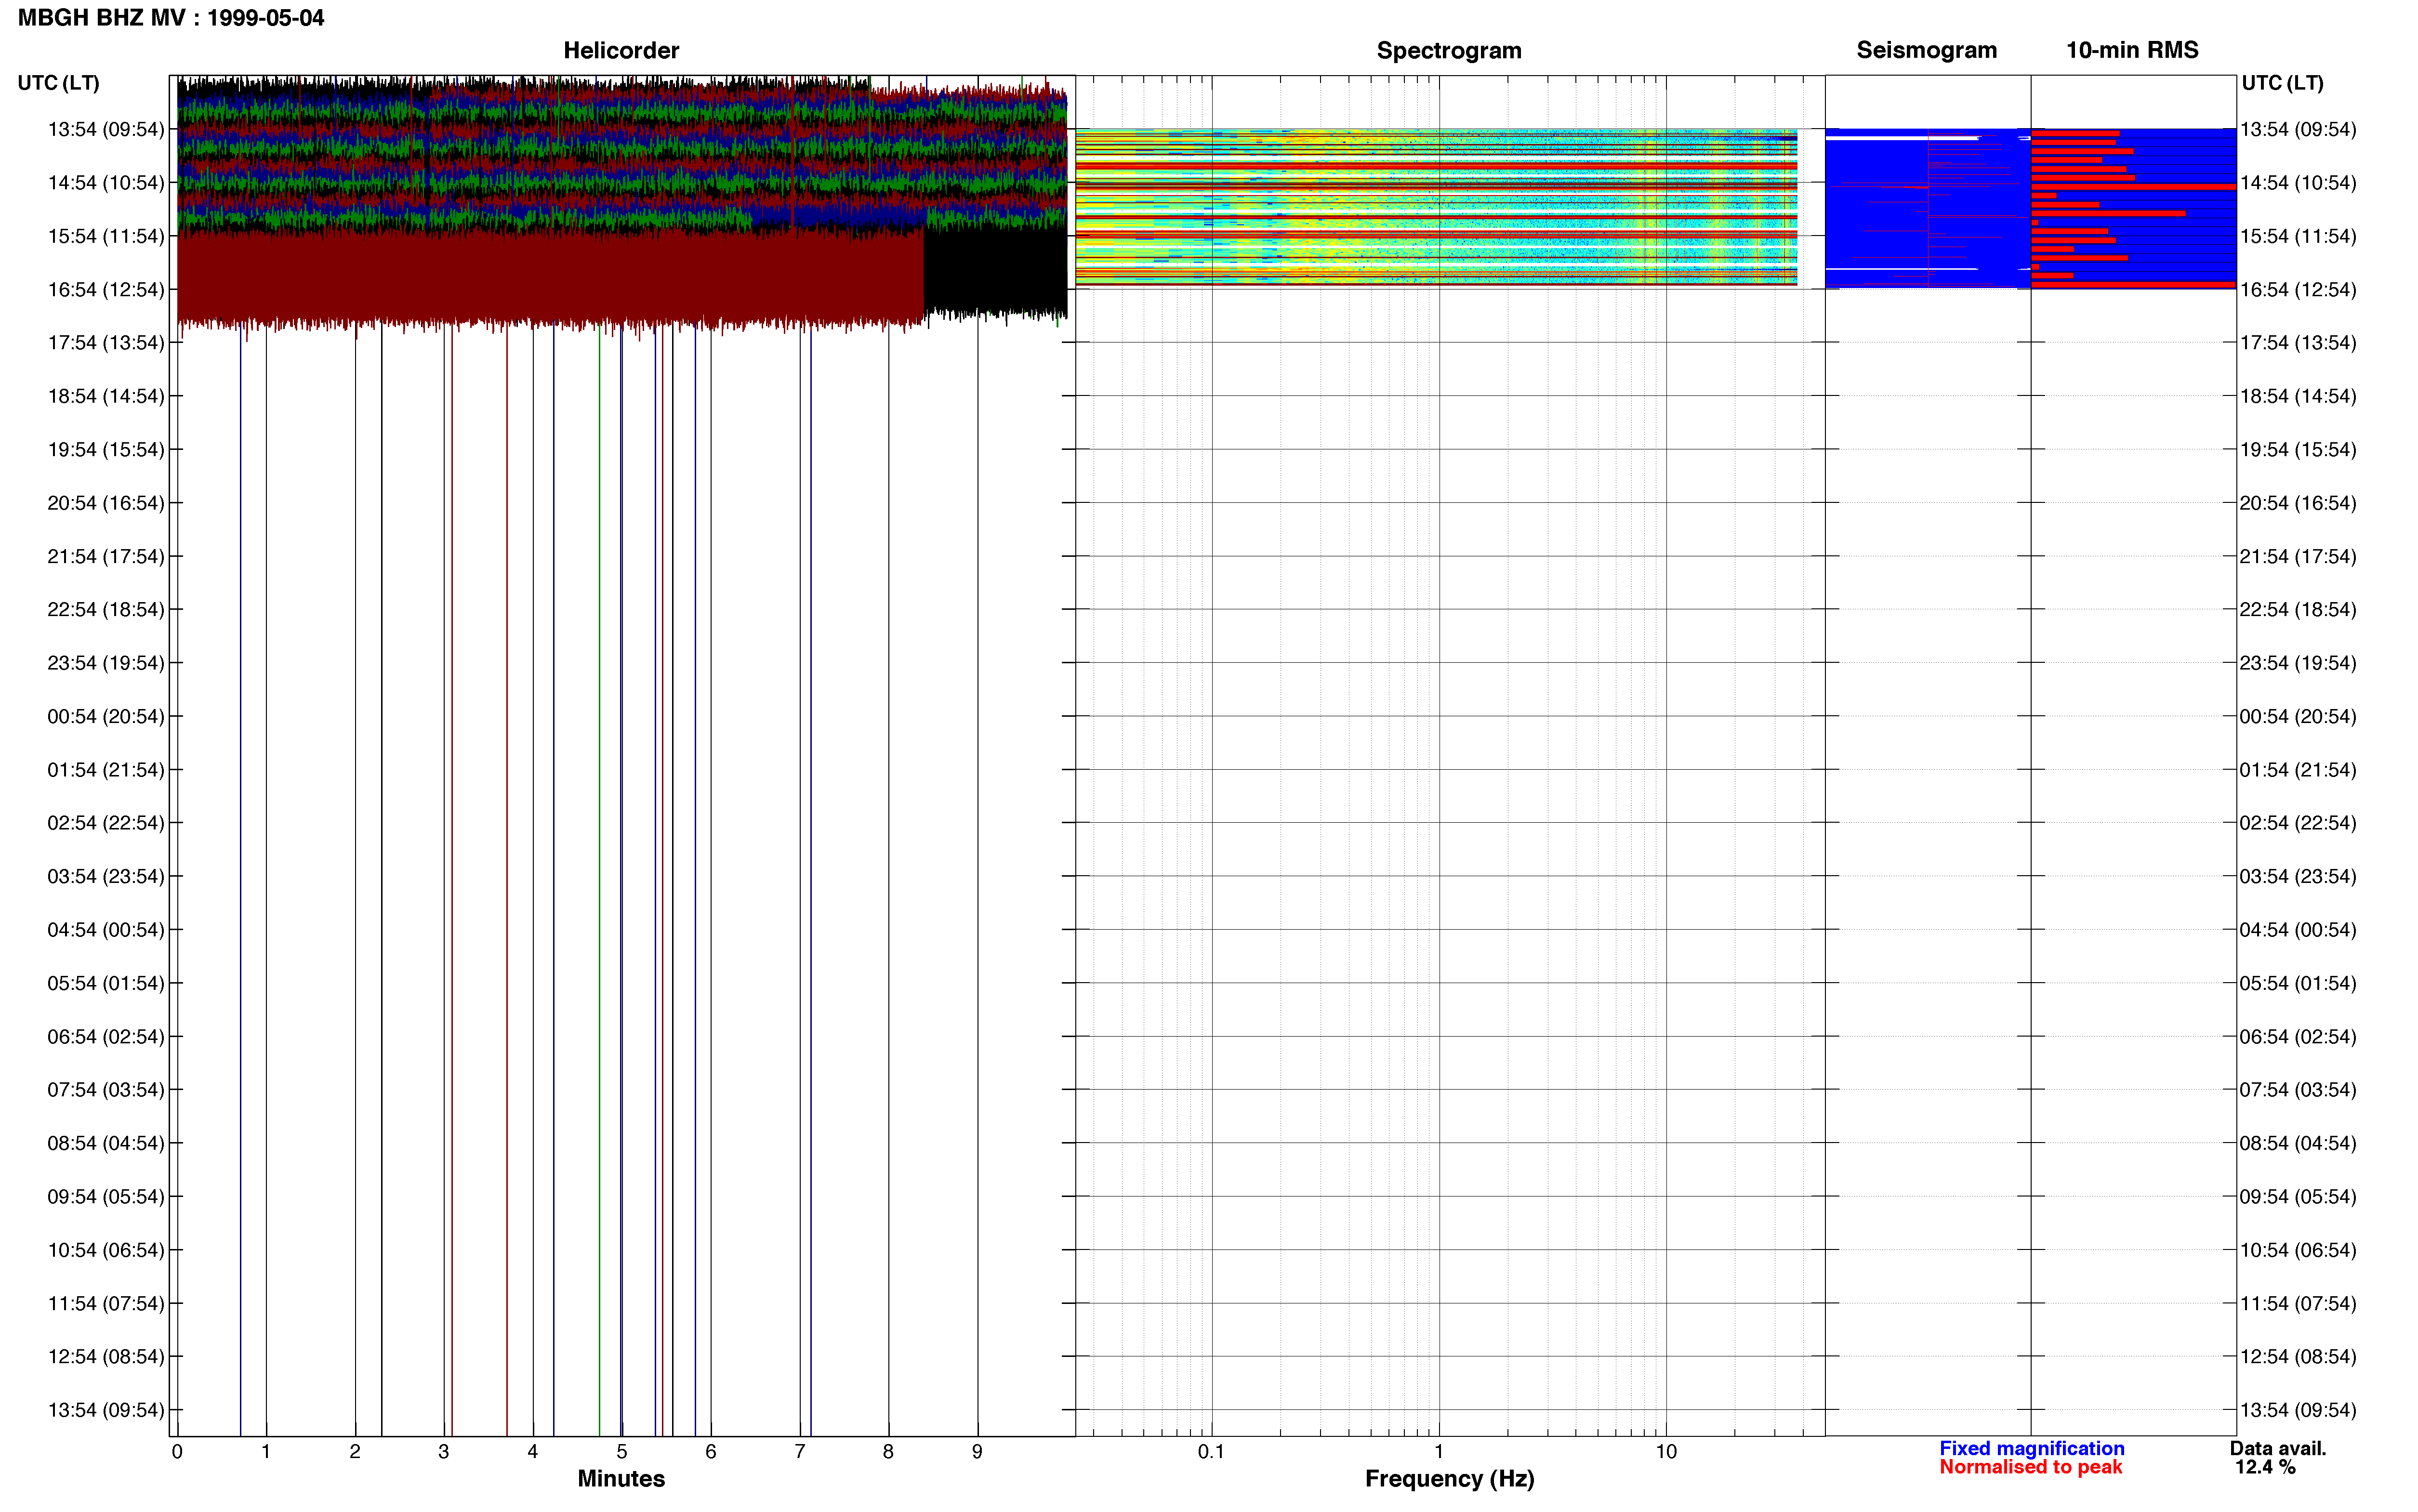The image size is (2418, 1512).
Task: Click the "Frequency (Hz)" axis label
Action: click(1449, 1478)
